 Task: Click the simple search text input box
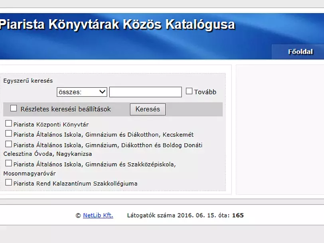pyautogui.click(x=146, y=92)
